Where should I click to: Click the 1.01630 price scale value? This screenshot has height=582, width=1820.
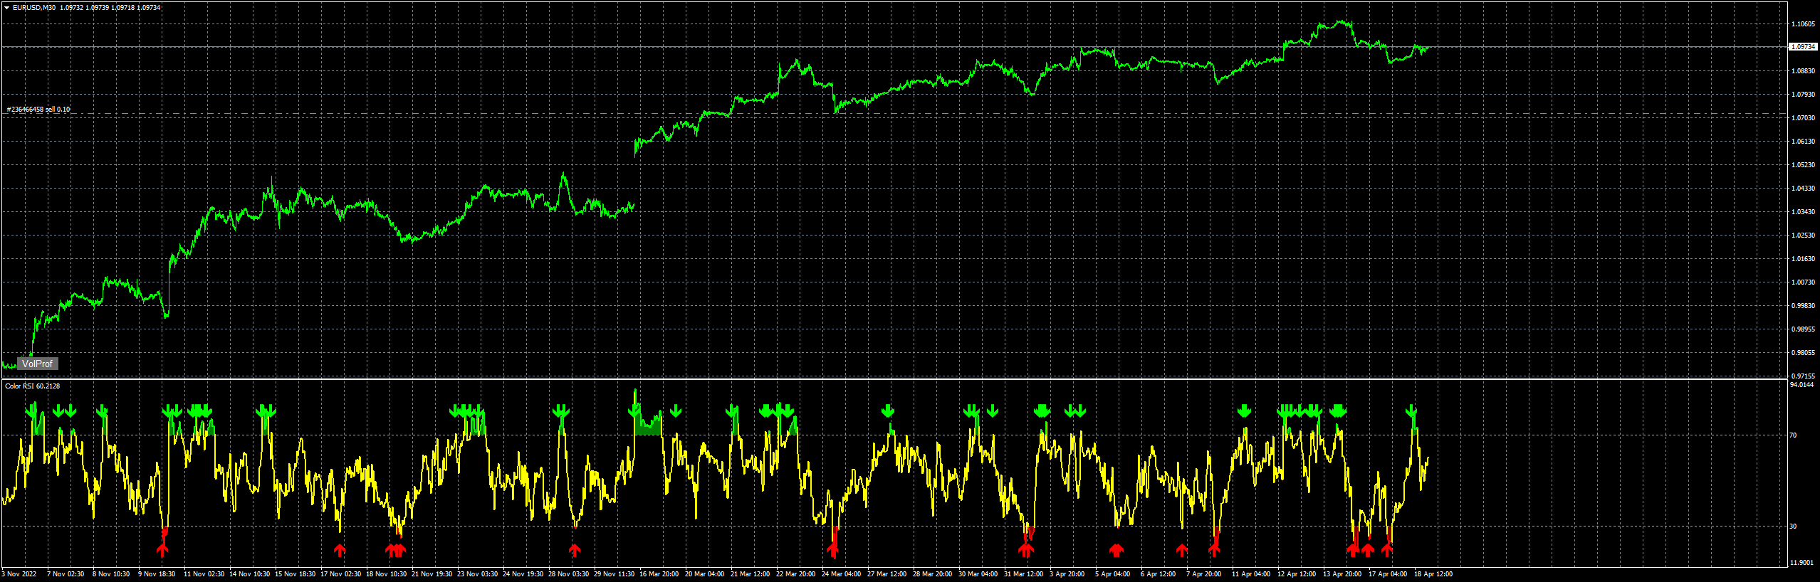tap(1803, 259)
